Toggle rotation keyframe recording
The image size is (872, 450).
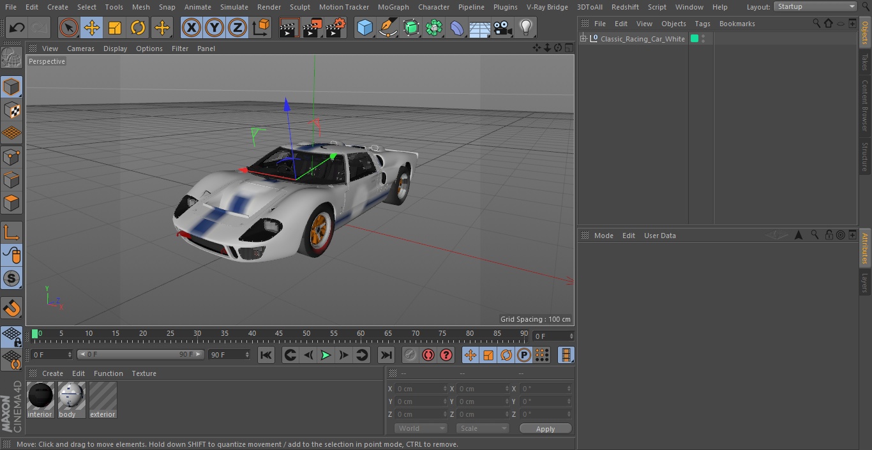click(506, 355)
